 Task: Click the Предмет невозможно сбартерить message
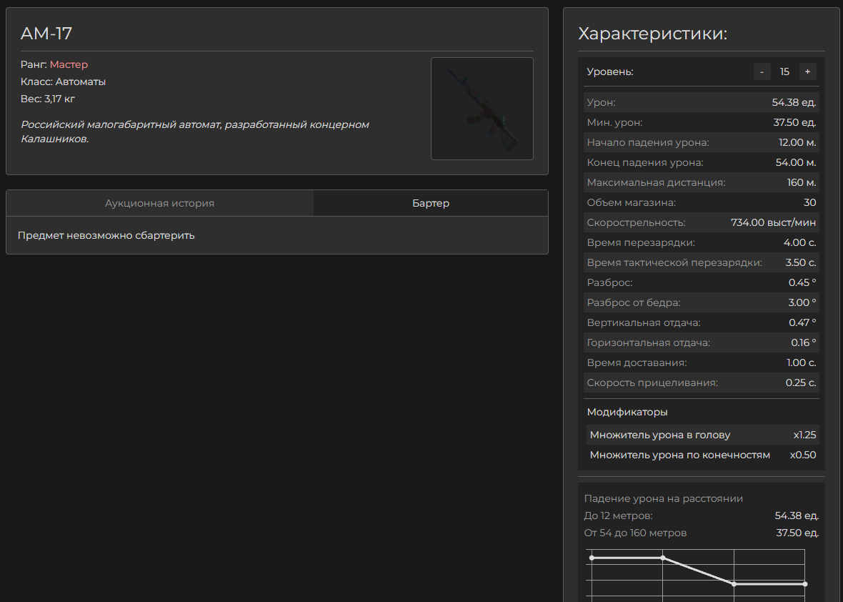106,236
